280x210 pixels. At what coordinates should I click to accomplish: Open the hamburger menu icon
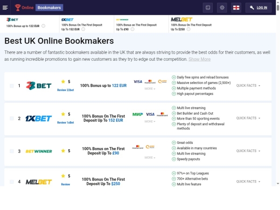(5, 7)
